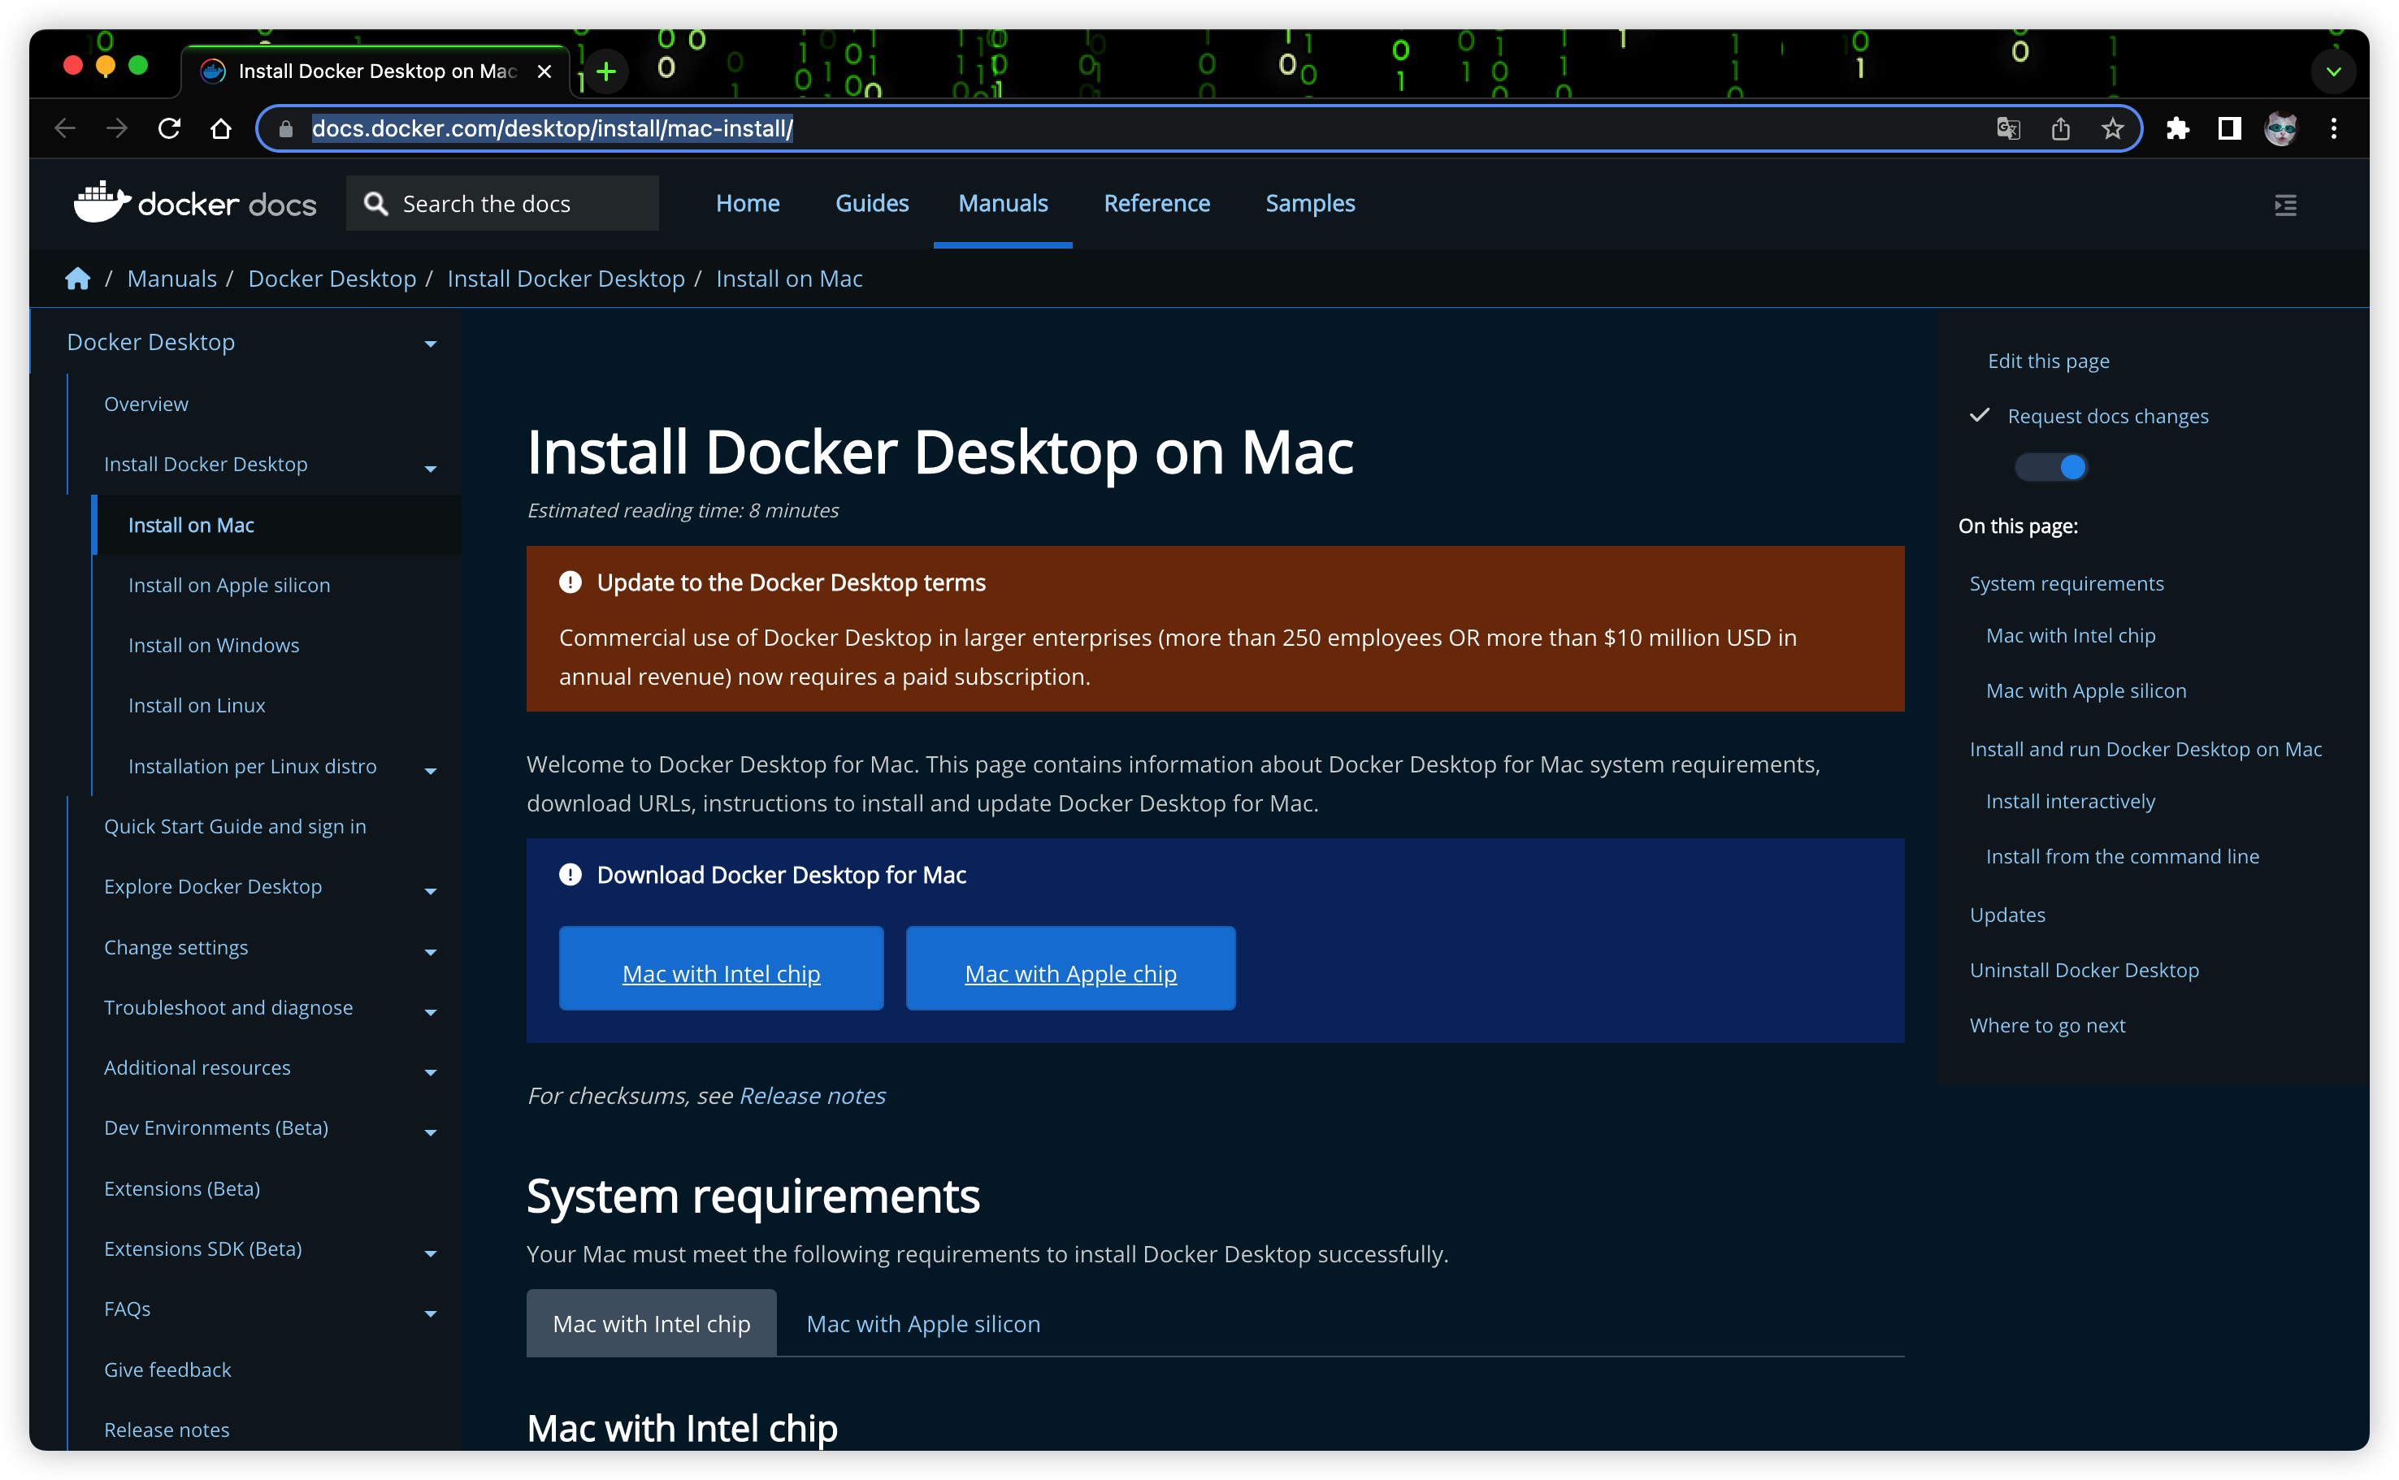Open a new tab with the plus icon
The width and height of the screenshot is (2399, 1480).
606,71
